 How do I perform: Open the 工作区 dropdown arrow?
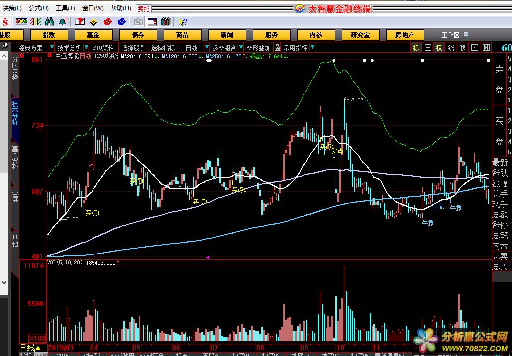(x=466, y=34)
